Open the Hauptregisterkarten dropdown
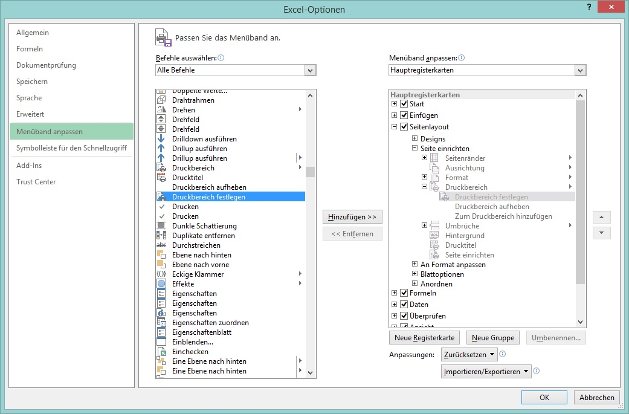Viewport: 629px width, 414px height. click(580, 70)
